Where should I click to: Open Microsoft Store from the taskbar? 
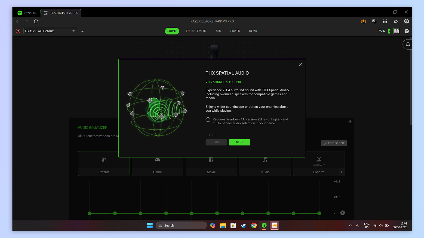[233, 225]
